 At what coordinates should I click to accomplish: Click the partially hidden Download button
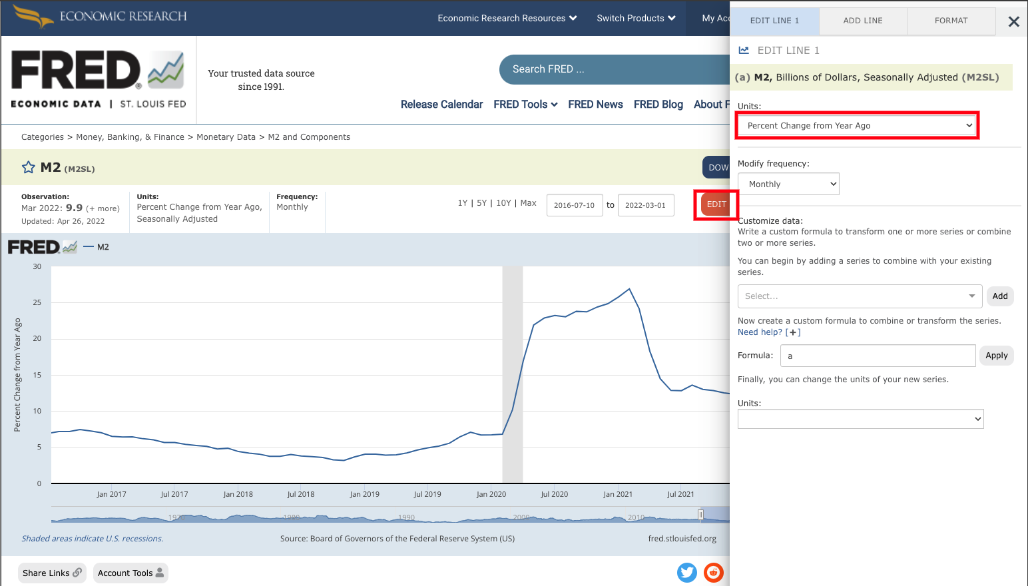click(x=716, y=168)
